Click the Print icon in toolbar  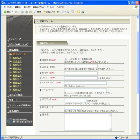pyautogui.click(x=68, y=12)
